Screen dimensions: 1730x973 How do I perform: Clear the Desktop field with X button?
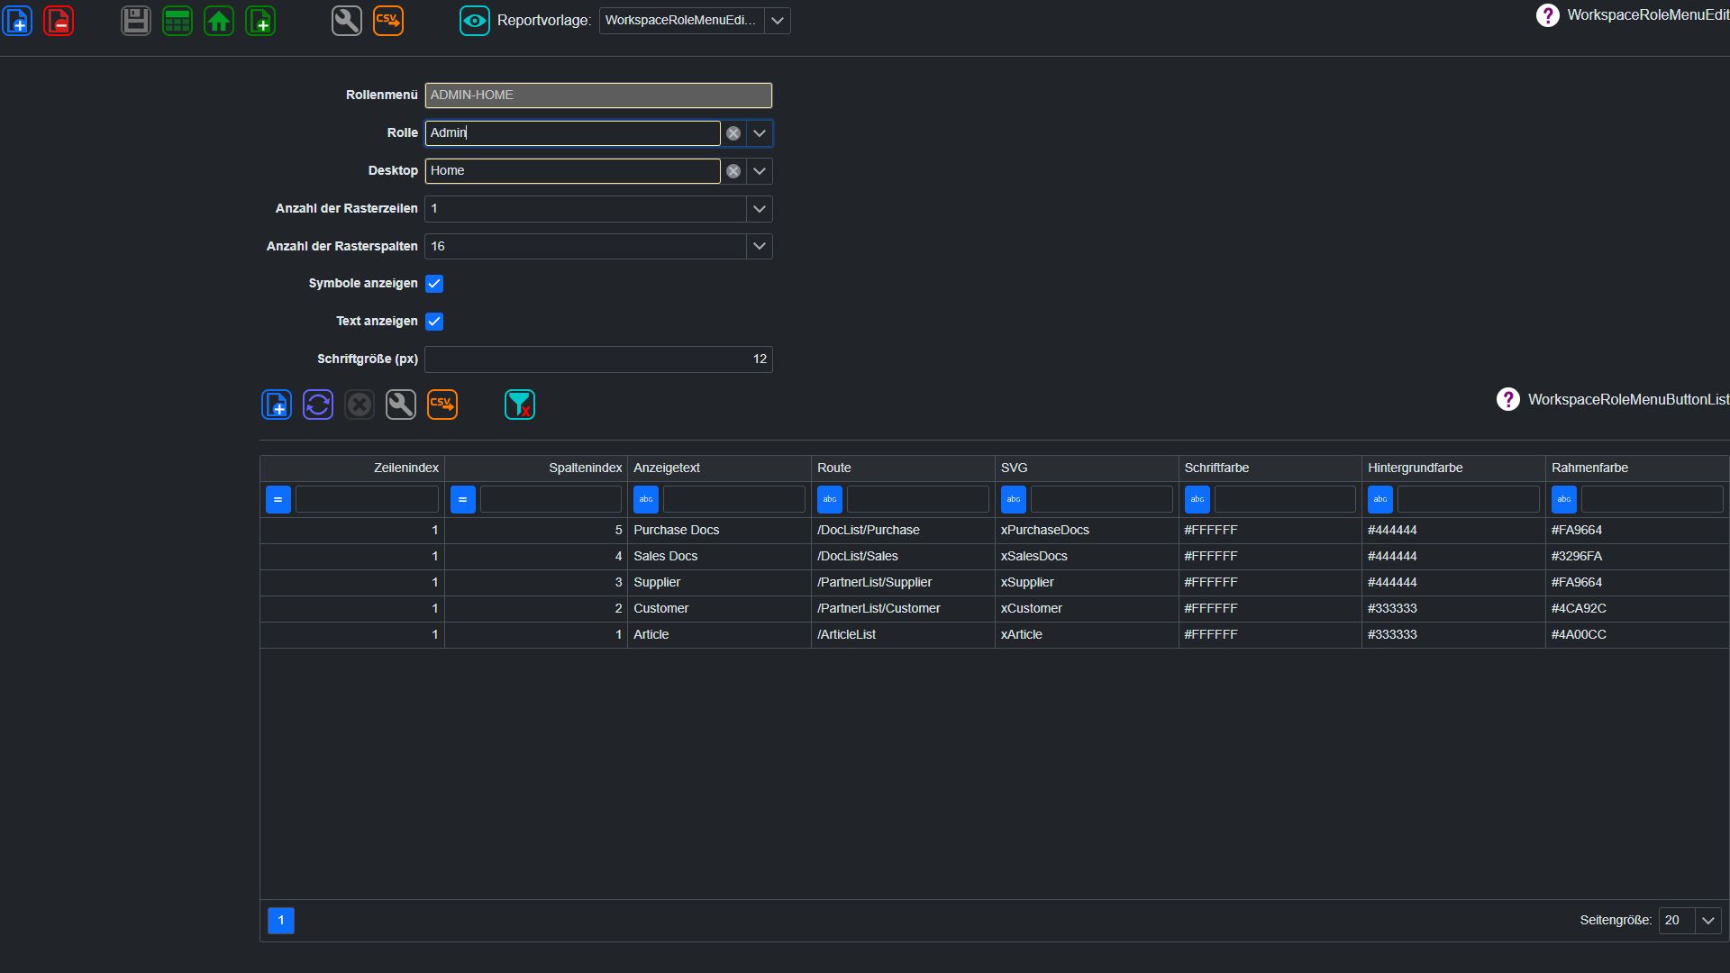[x=733, y=171]
